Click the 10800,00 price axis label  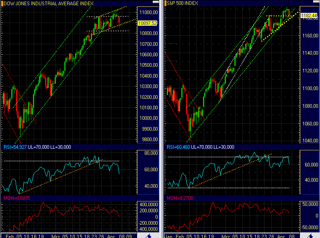(149, 33)
